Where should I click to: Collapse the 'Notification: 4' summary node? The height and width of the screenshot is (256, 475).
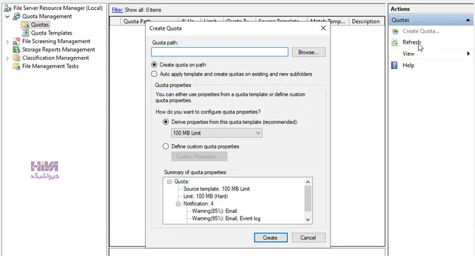click(178, 204)
